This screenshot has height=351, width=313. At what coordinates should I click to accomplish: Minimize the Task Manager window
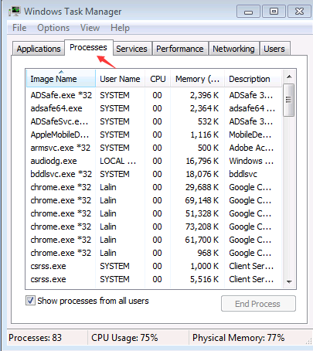tap(248, 12)
